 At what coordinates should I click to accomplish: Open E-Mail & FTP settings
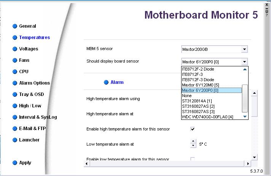tap(32, 129)
